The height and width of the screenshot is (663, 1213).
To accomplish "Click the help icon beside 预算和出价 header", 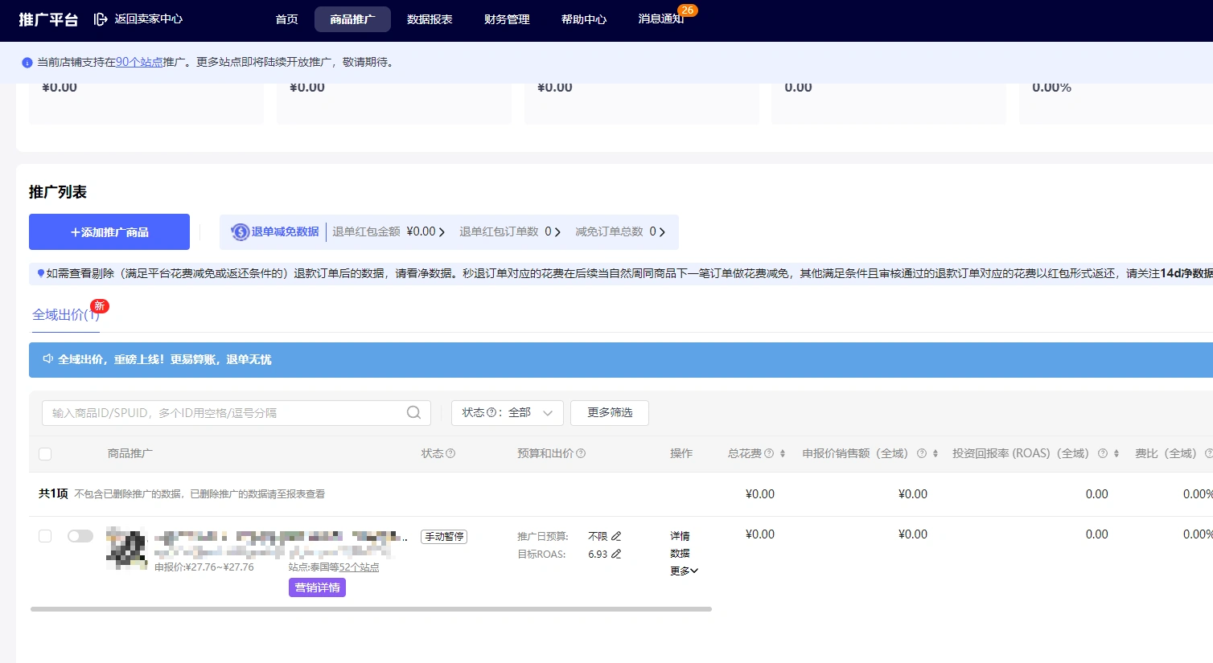I will point(581,454).
